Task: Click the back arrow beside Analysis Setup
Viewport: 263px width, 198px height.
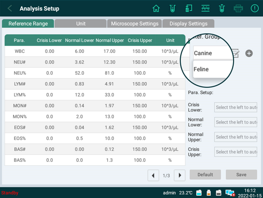Action: (10, 9)
